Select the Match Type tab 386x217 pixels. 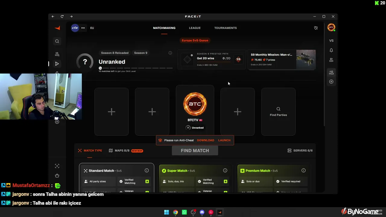click(x=90, y=151)
